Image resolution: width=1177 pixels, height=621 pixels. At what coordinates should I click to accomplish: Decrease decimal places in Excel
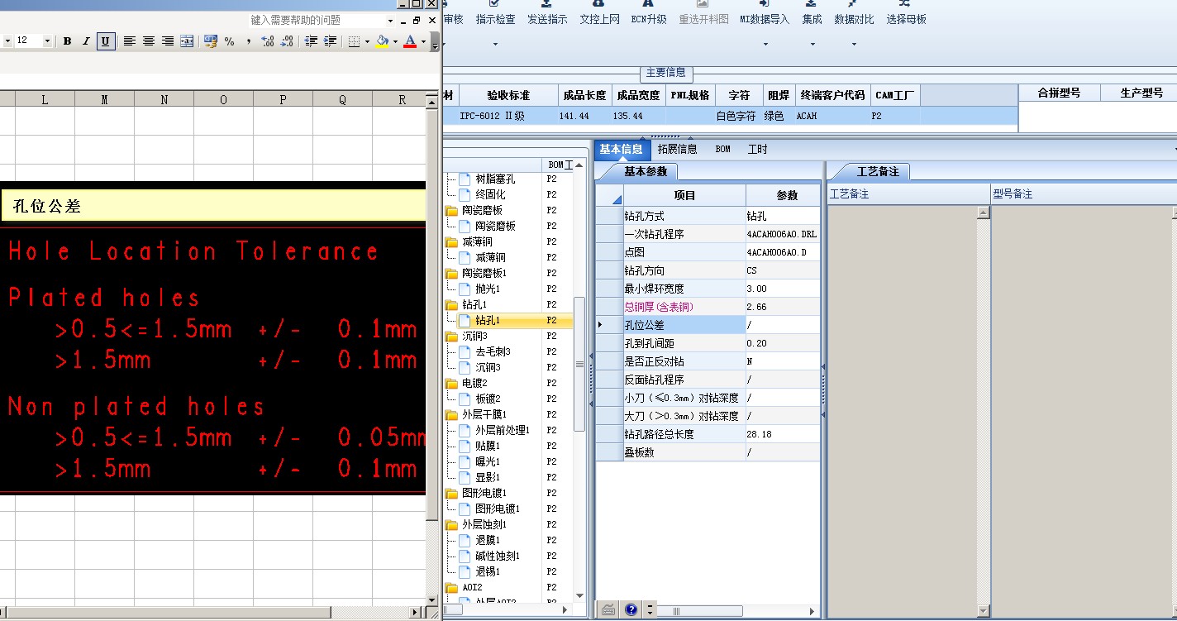coord(286,41)
